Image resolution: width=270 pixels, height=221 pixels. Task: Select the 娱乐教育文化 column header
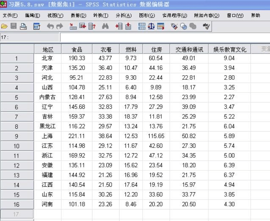coord(230,50)
